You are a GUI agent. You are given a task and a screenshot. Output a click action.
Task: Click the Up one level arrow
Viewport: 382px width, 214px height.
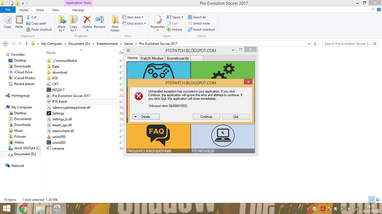coord(27,44)
